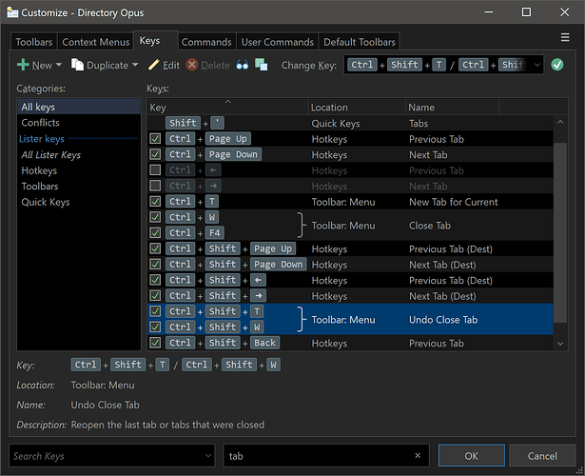Uncheck Ctrl+Page Up hotkey checkbox

(155, 139)
